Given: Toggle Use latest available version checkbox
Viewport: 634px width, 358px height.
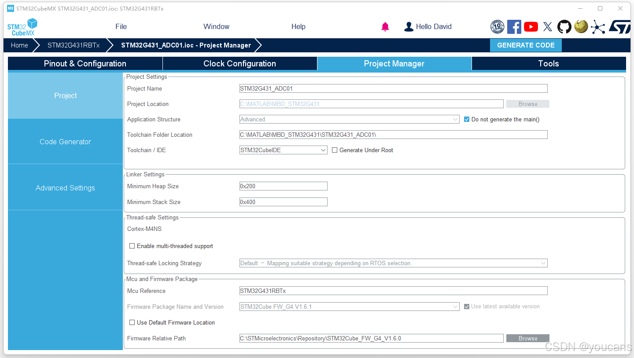Looking at the screenshot, I should point(467,306).
